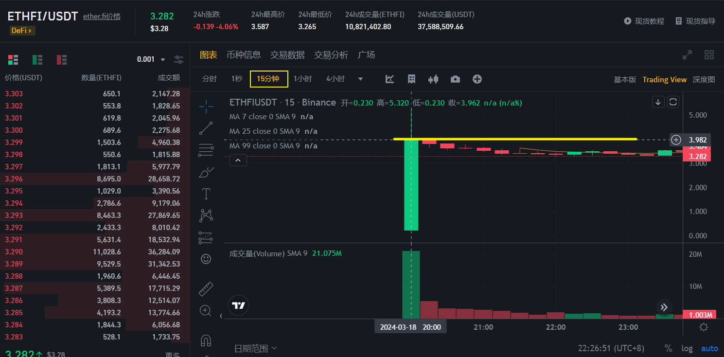Toggle auto scale on chart

pos(709,348)
